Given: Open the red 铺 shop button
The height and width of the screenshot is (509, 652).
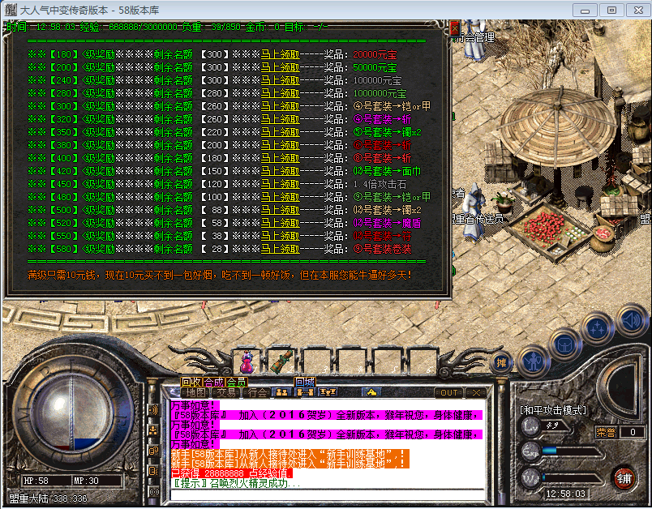Looking at the screenshot, I should [x=624, y=478].
